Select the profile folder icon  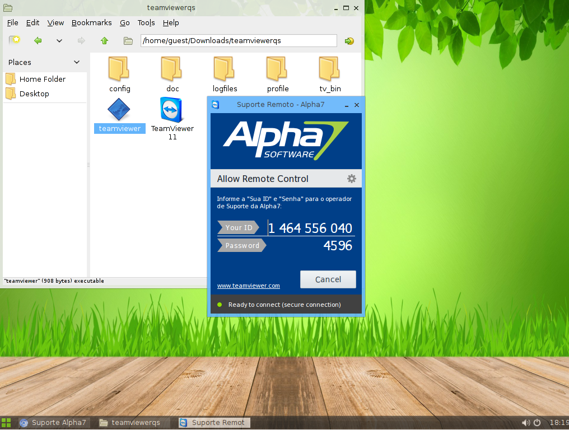click(x=277, y=68)
